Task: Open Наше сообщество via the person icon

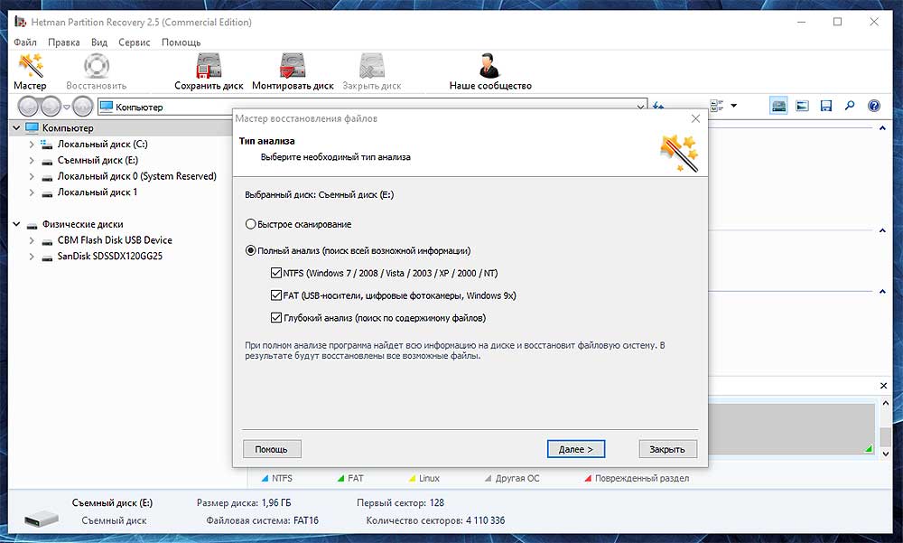Action: 489,65
